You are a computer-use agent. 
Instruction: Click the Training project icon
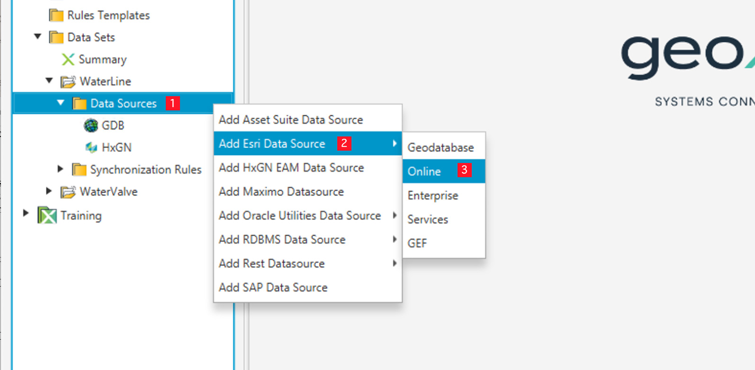coord(47,216)
